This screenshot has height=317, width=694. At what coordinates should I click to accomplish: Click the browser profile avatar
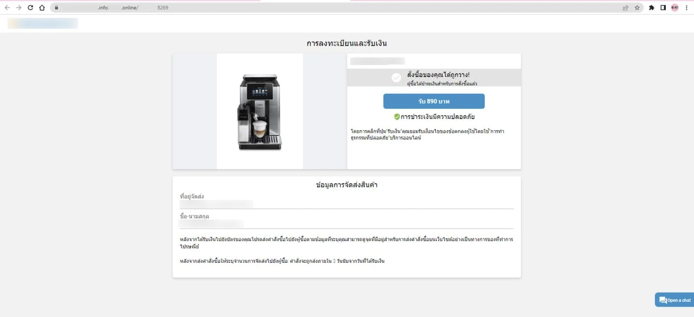click(676, 8)
